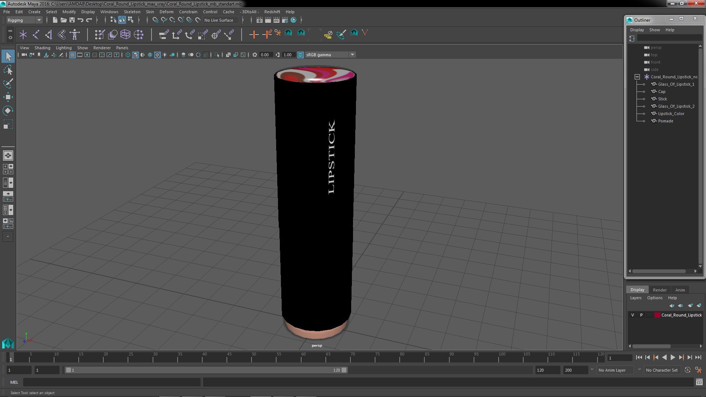The width and height of the screenshot is (706, 397).
Task: Click the Save Scene icon
Action: (72, 20)
